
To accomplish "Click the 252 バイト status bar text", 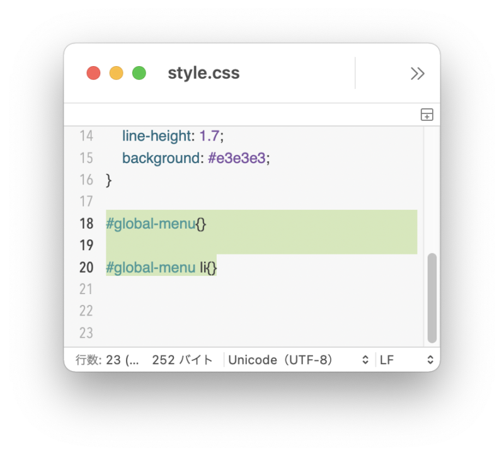I will point(182,360).
